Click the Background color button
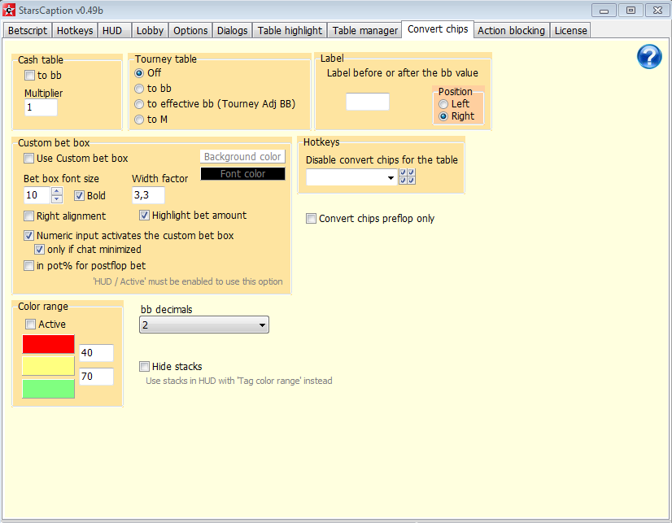Image resolution: width=672 pixels, height=523 pixels. [242, 156]
